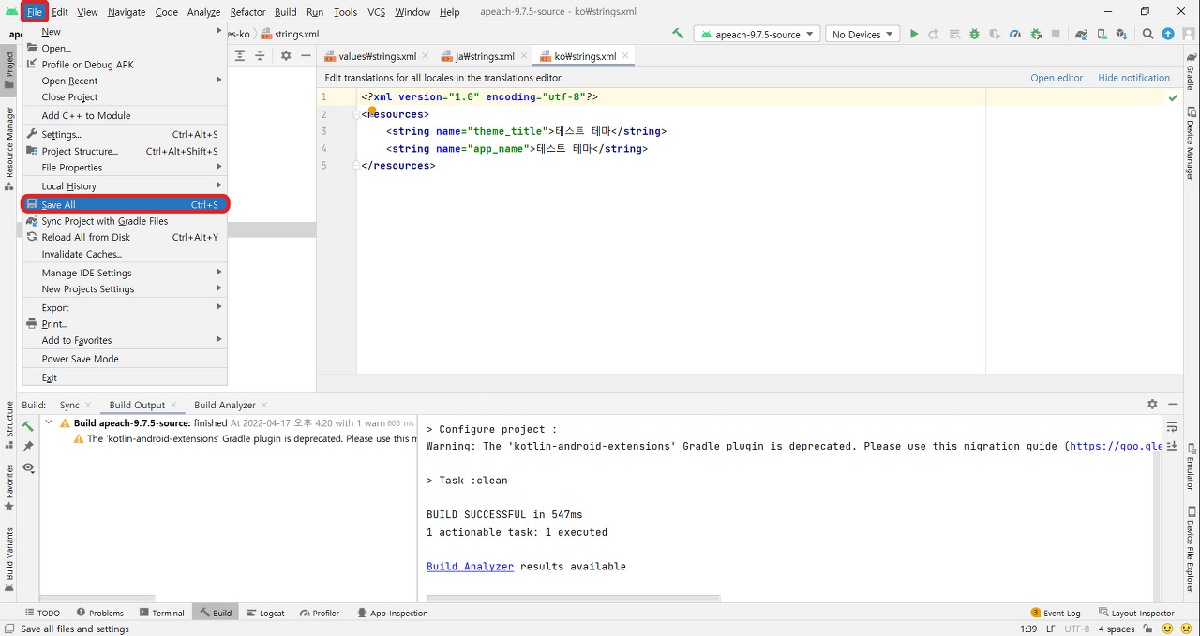Open the Profile app gauge icon

1015,34
